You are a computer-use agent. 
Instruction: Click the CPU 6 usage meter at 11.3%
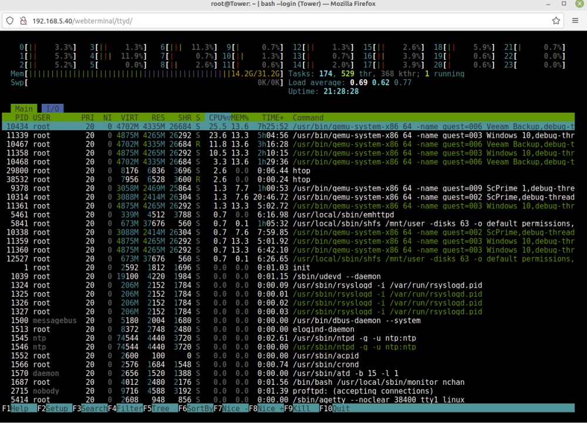189,47
